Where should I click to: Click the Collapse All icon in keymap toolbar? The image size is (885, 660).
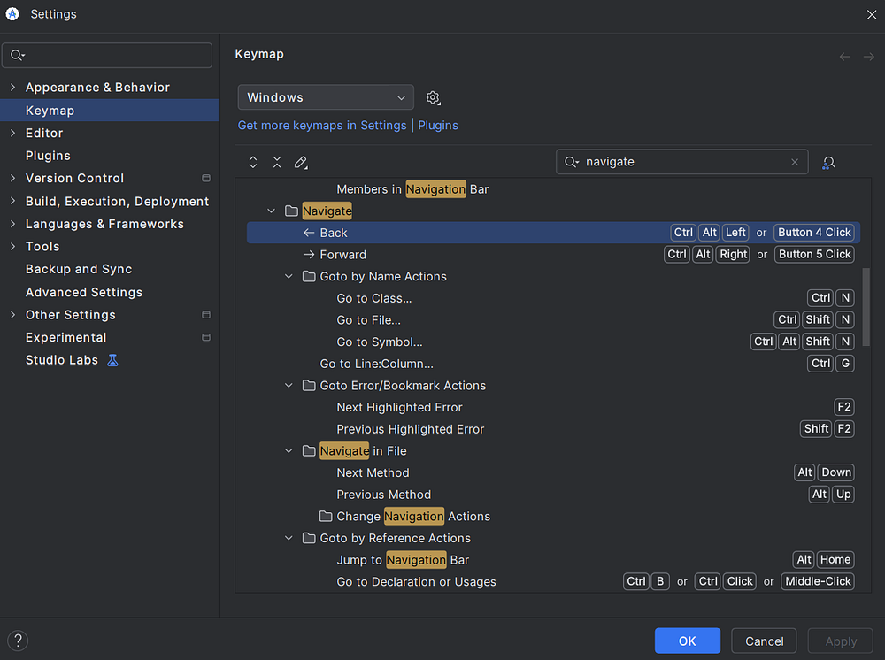pyautogui.click(x=277, y=163)
